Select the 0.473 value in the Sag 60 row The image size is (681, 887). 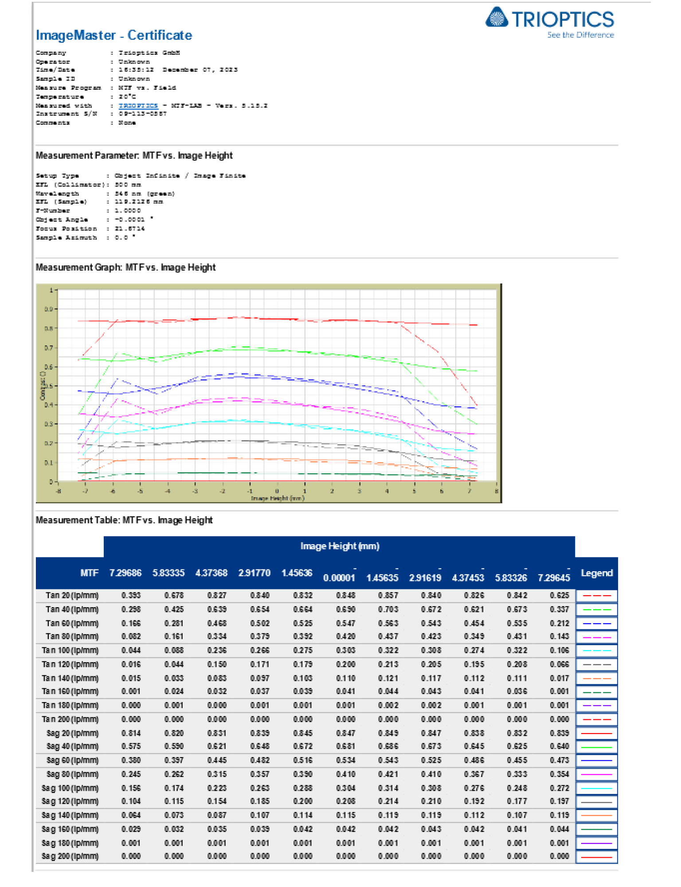(x=560, y=761)
